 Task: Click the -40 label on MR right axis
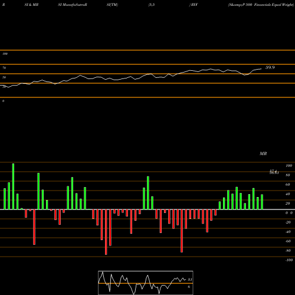(288, 232)
